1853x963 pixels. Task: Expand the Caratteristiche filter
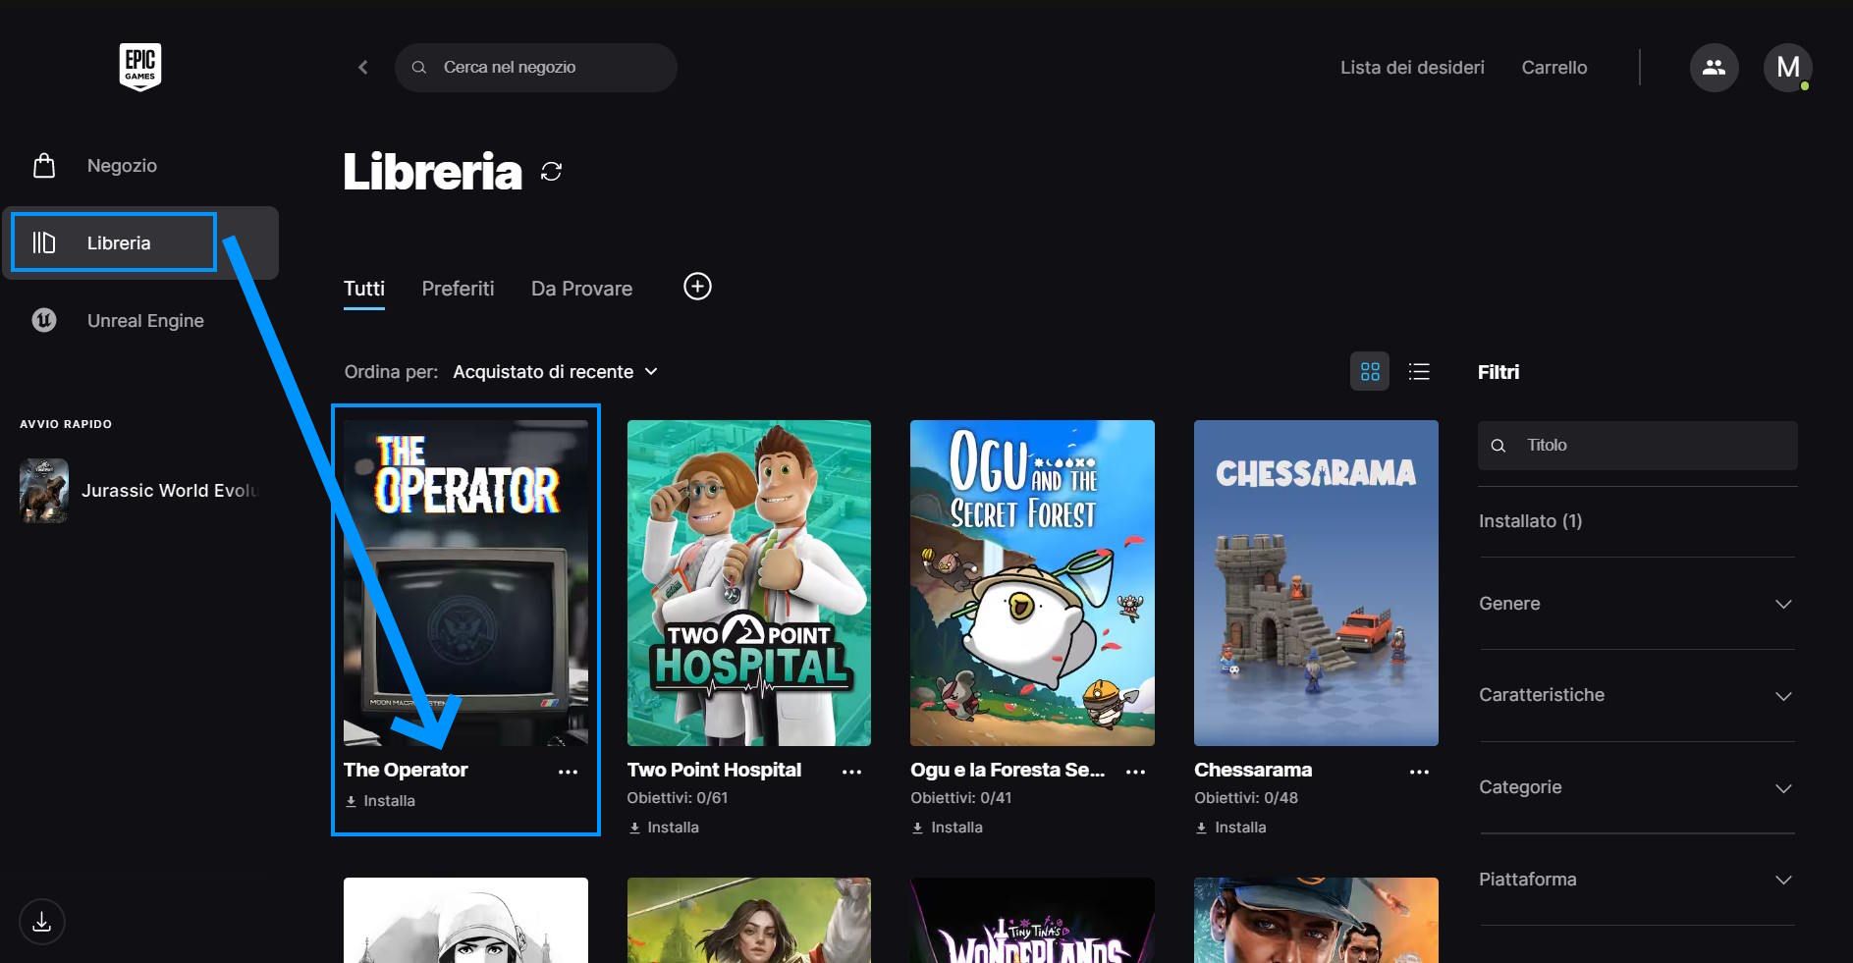[1637, 695]
